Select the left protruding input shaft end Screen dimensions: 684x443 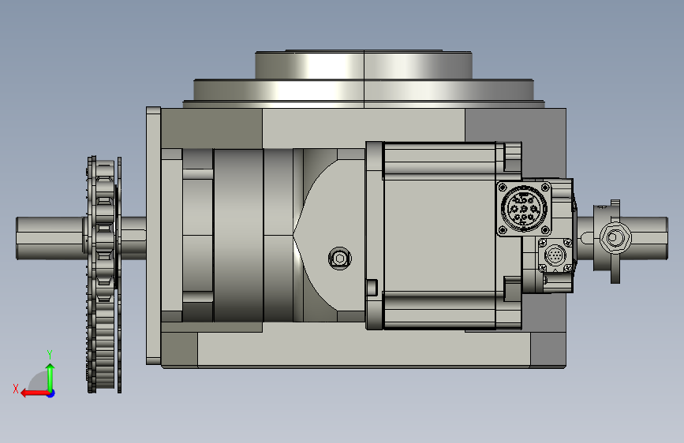coord(50,238)
